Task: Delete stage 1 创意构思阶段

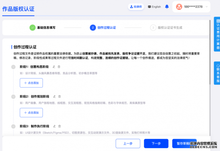Action: 59,67
